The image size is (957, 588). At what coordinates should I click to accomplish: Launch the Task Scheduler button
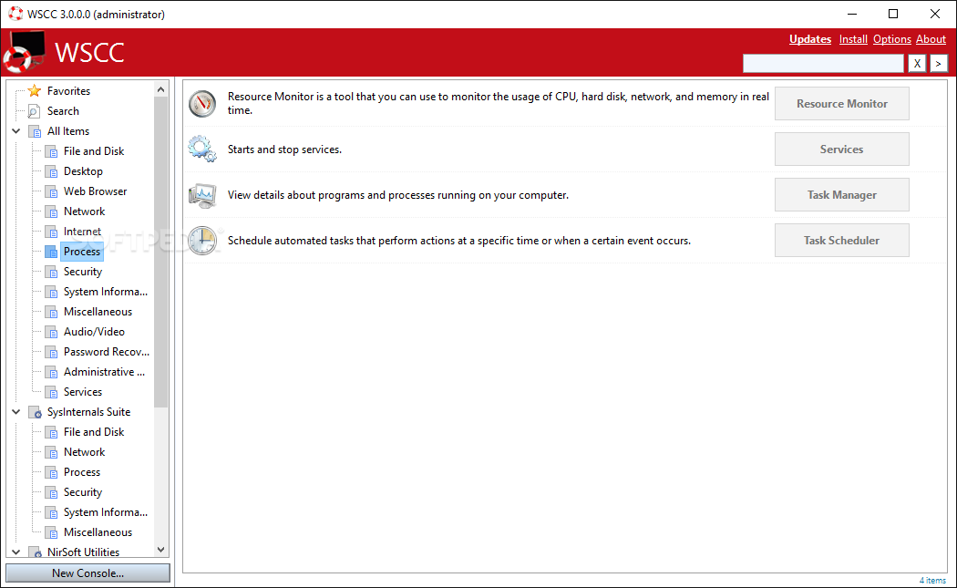[841, 241]
